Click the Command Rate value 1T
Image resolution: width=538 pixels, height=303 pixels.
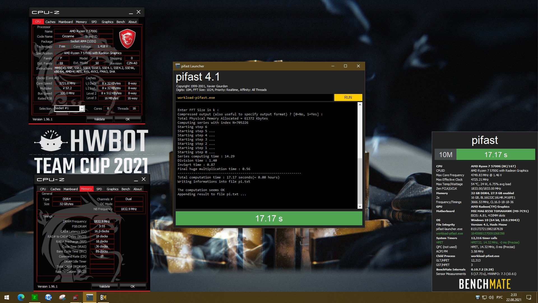click(x=102, y=256)
